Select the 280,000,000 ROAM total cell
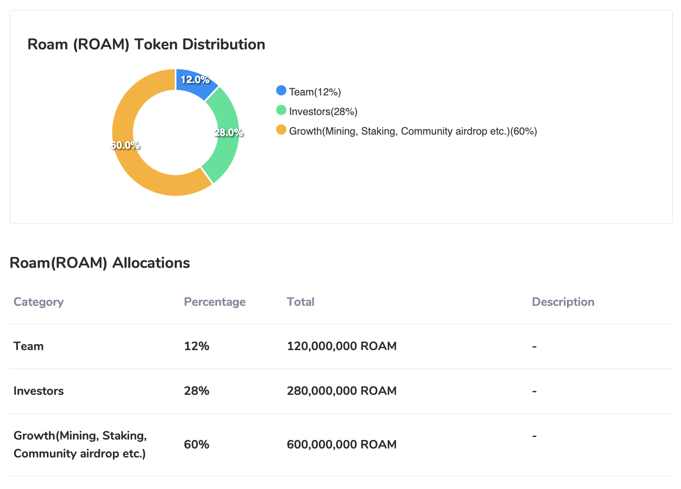This screenshot has width=681, height=489. click(342, 391)
